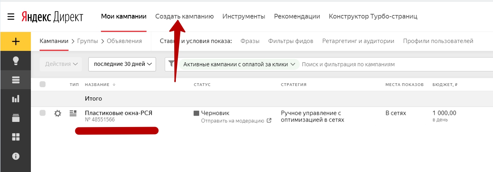Viewport: 493px width, 172px height.
Task: Switch to Объявления level
Action: pos(124,41)
